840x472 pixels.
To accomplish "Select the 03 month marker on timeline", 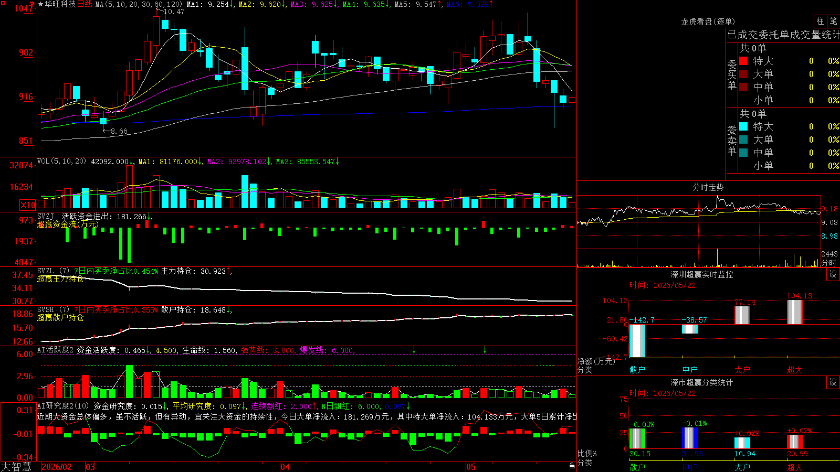I will pos(90,467).
